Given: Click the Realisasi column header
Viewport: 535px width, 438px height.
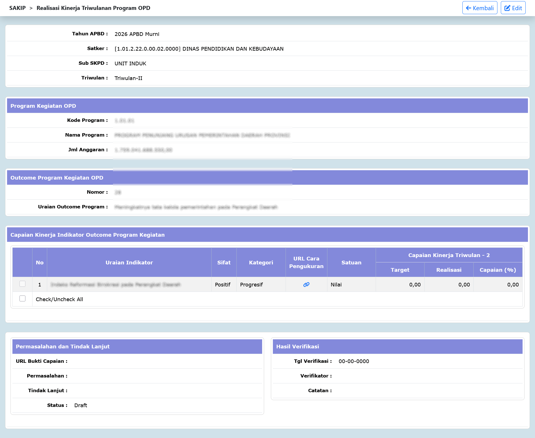Looking at the screenshot, I should click(449, 270).
